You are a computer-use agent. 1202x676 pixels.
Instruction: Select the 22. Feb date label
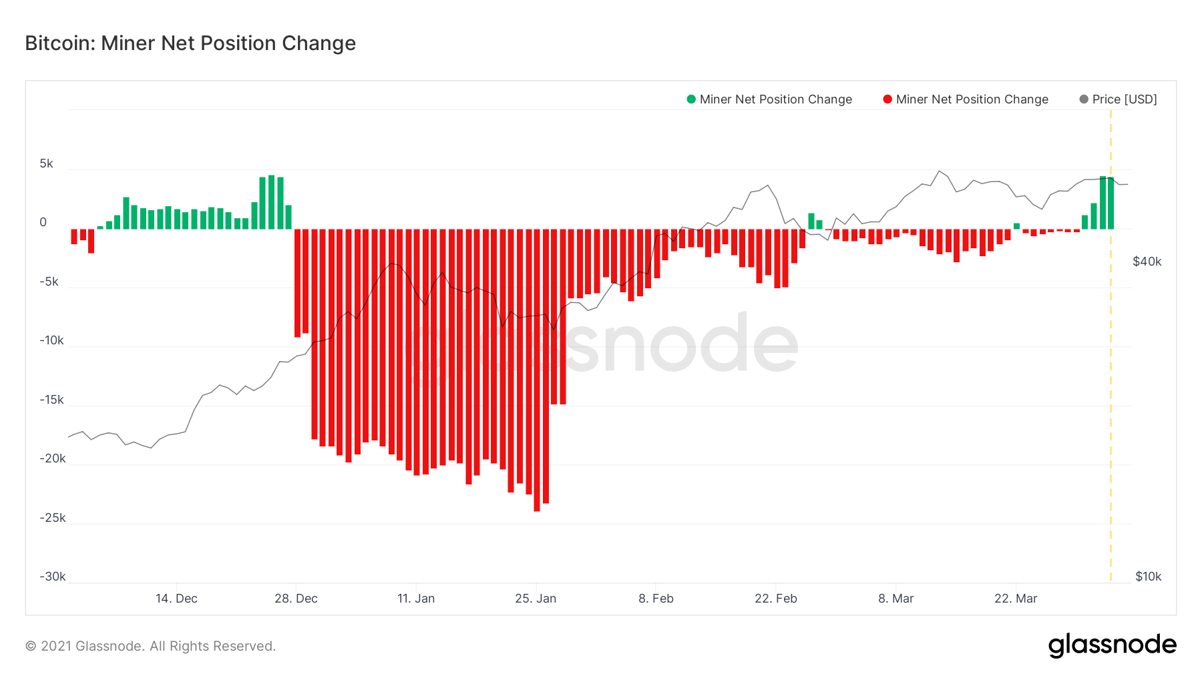point(776,599)
